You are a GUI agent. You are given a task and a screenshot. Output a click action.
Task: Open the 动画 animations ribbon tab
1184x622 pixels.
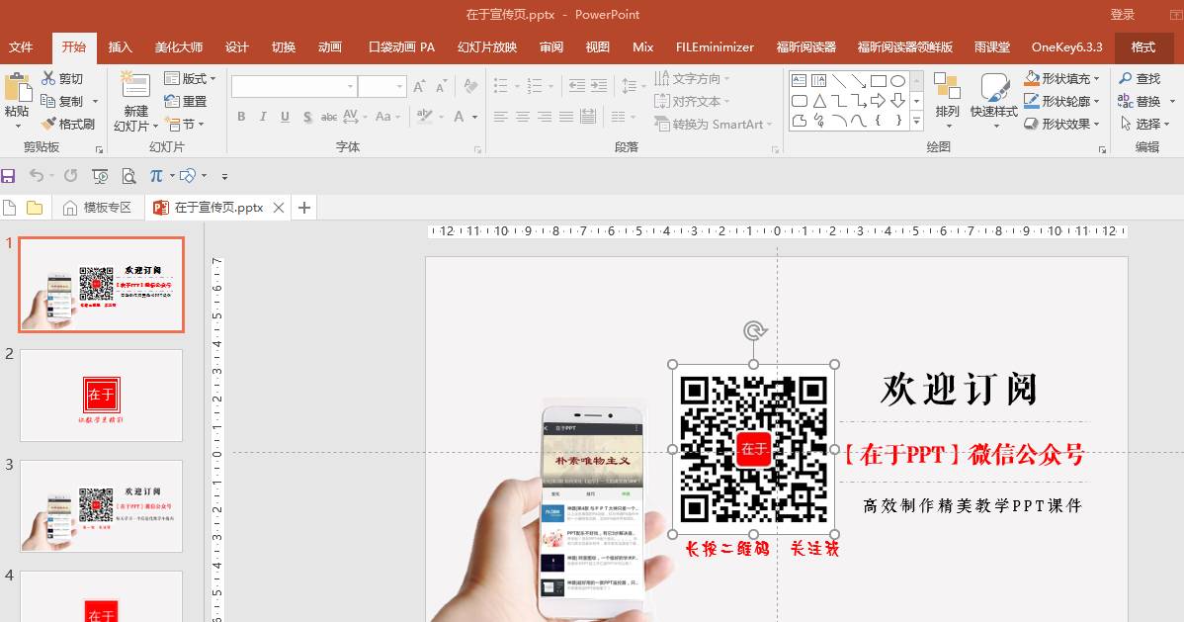330,46
